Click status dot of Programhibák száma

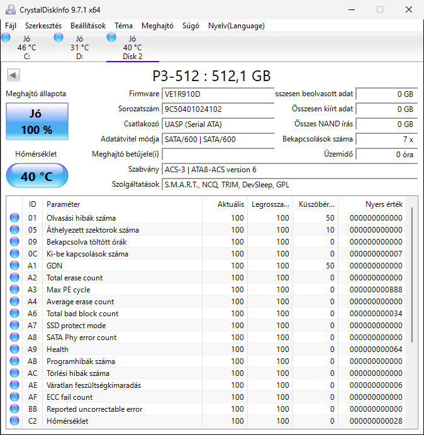click(14, 361)
